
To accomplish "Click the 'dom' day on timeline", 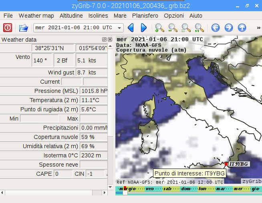I will tap(186, 189).
